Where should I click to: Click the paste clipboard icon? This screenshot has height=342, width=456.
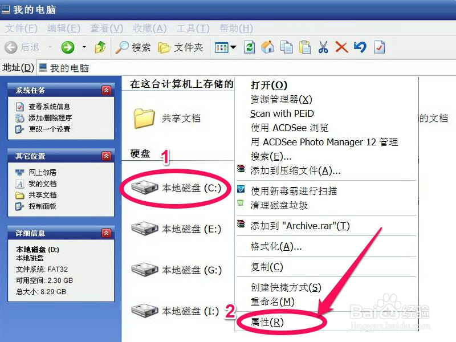coord(305,47)
